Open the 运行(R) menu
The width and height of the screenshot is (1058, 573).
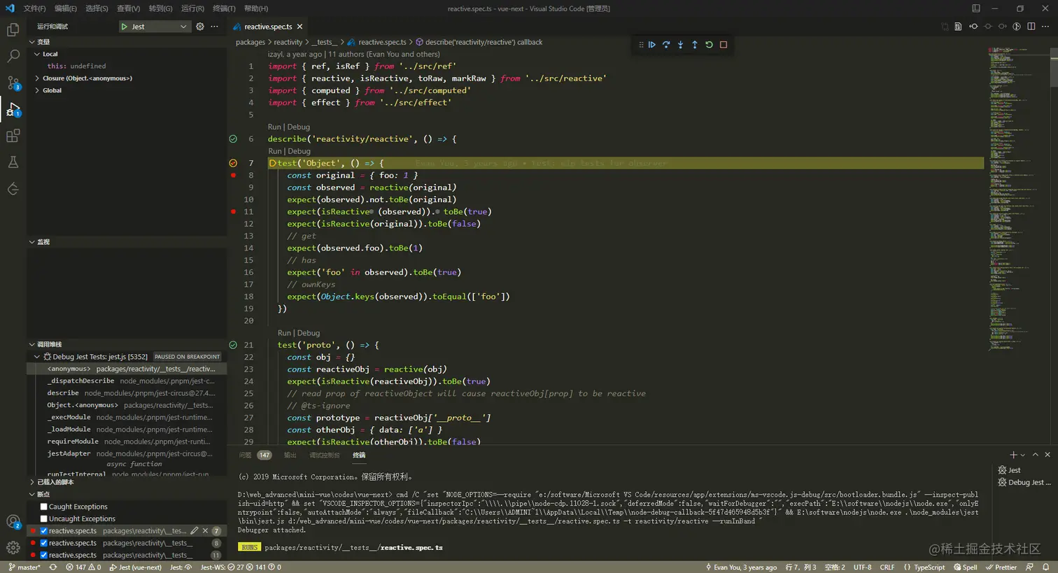tap(192, 8)
